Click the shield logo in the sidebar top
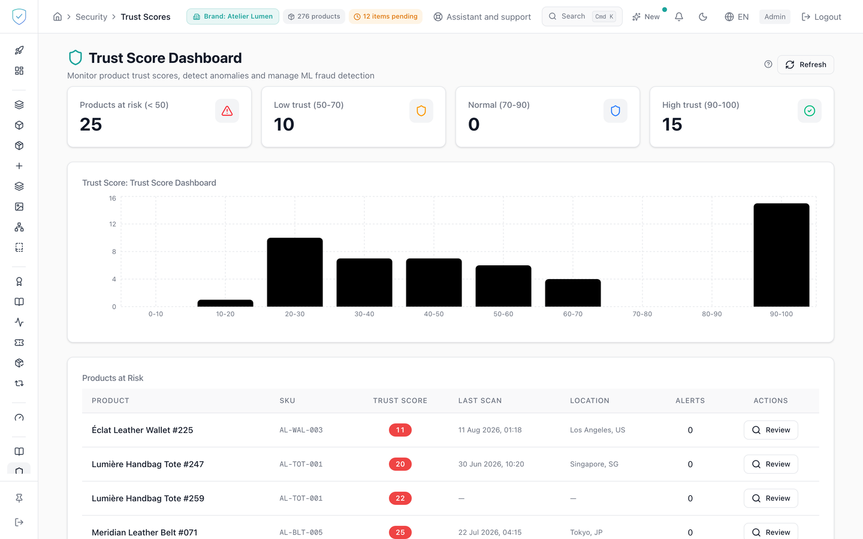863x539 pixels. [19, 17]
